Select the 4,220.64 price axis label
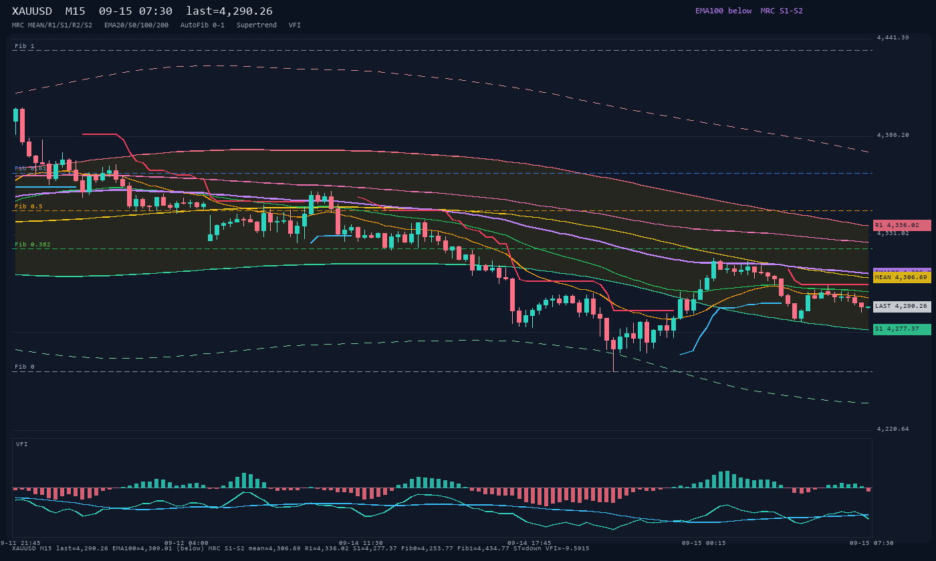936x561 pixels. point(893,429)
